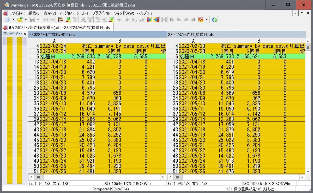Viewport: 313px width, 193px height.
Task: Click left pane row 33 value 4,570
Action: pyautogui.click(x=89, y=93)
